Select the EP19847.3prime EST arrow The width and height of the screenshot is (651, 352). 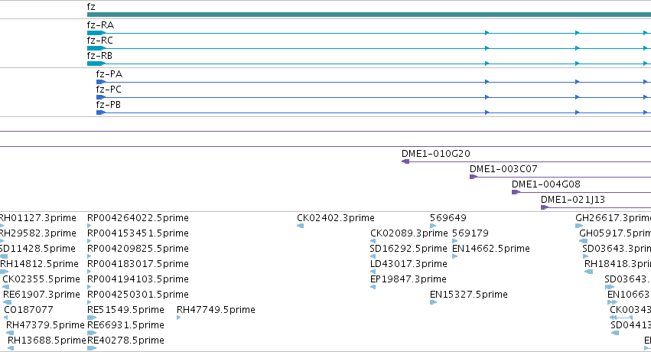point(373,287)
